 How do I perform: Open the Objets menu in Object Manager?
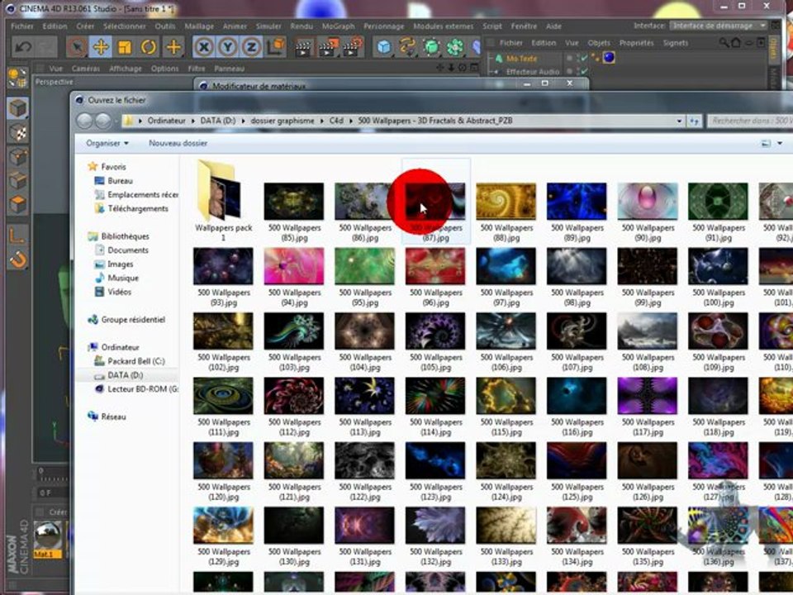[599, 43]
